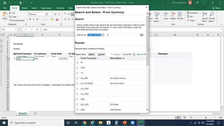Select the radio button for 01
Screen dimensions: 224x126
pos(77,62)
